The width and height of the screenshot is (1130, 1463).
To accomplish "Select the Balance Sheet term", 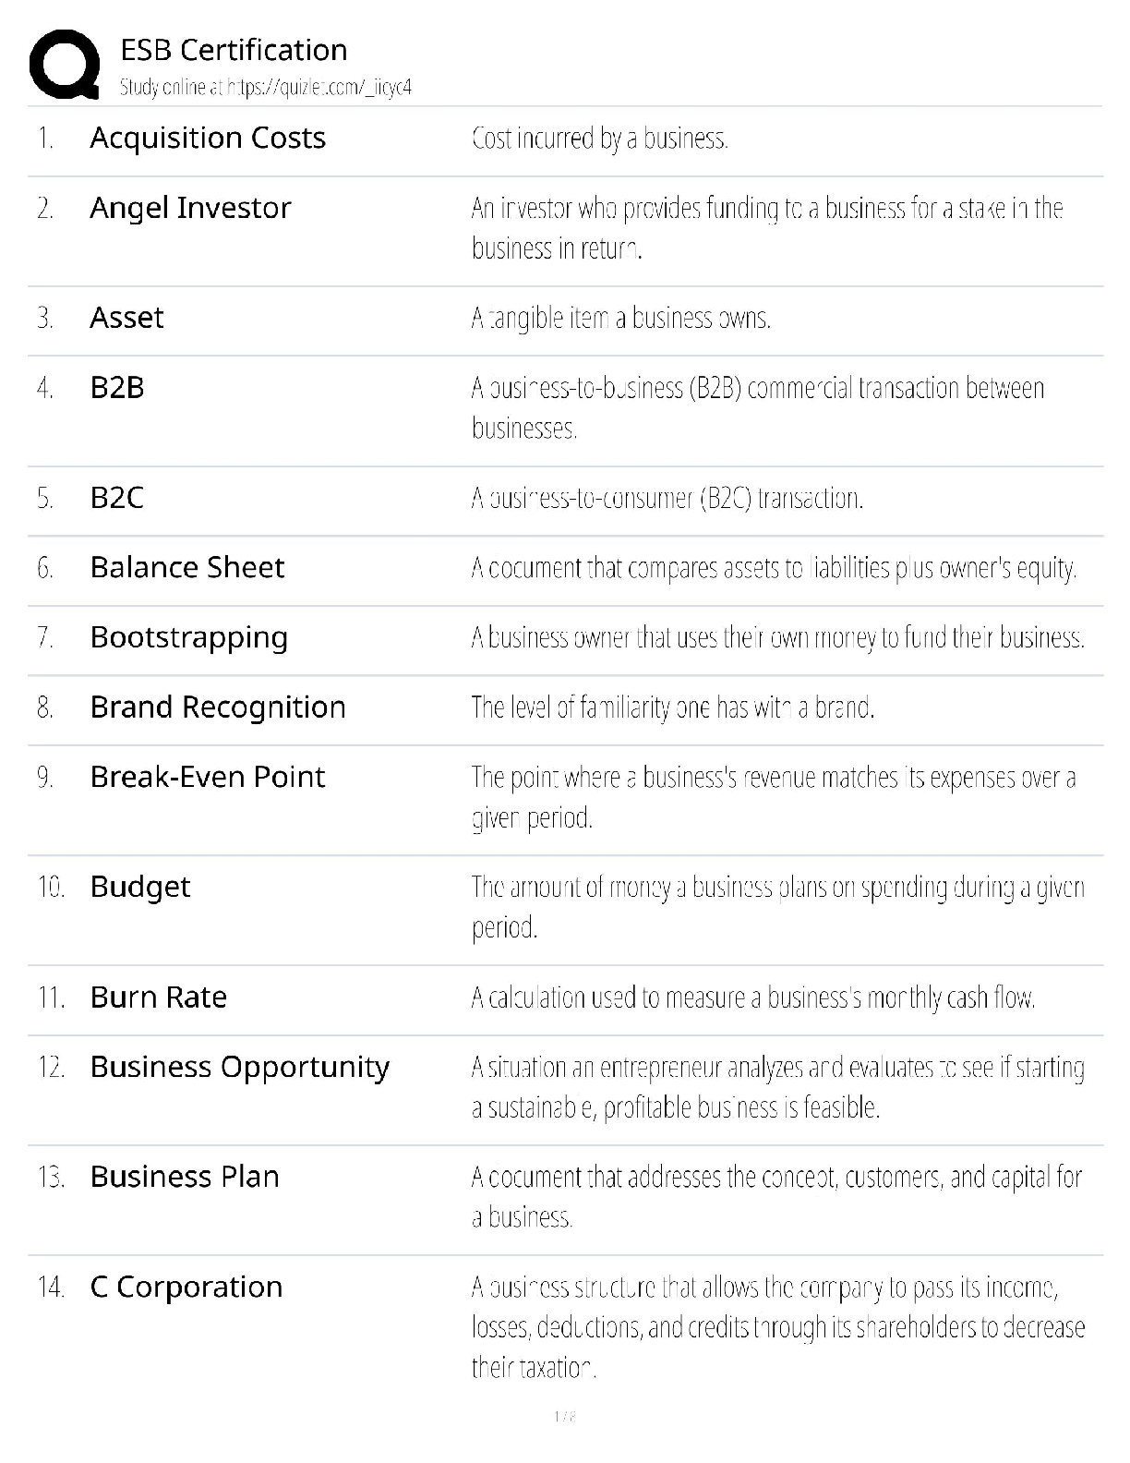I will [x=187, y=567].
